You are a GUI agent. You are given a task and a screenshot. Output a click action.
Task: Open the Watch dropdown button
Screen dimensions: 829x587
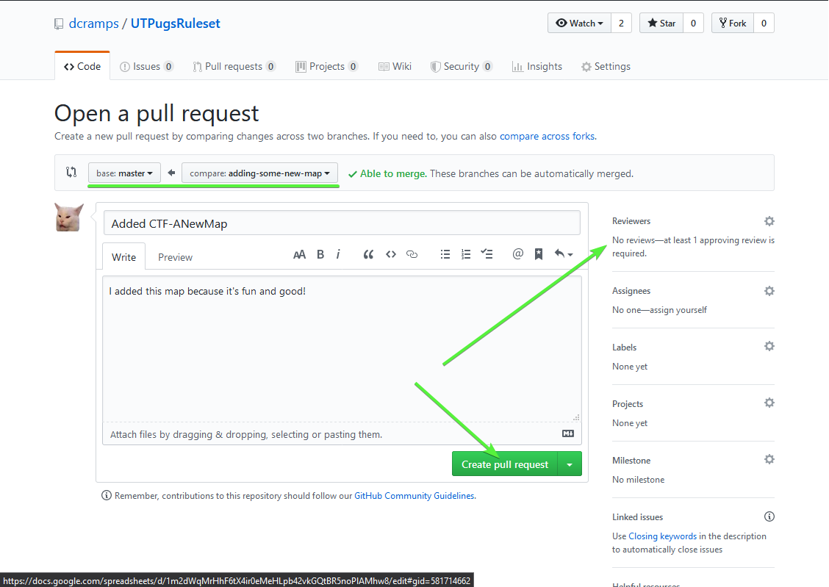coord(579,24)
